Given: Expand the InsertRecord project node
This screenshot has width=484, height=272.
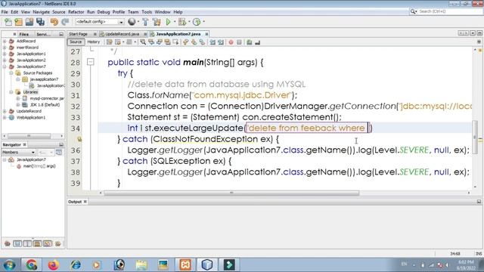Looking at the screenshot, I should pos(5,48).
